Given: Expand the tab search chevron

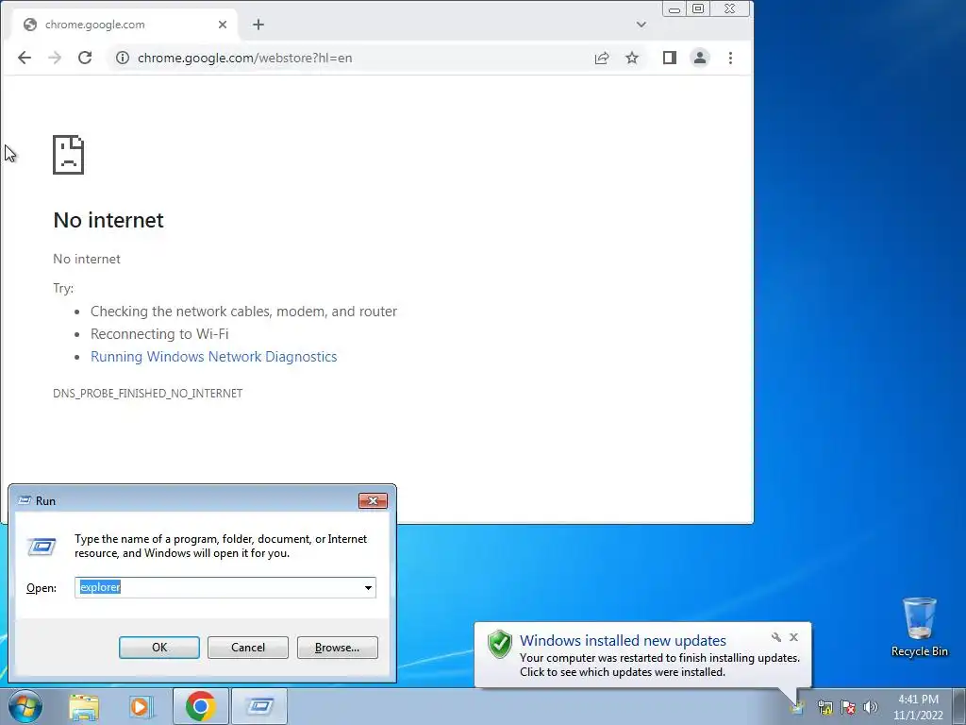Looking at the screenshot, I should 641,25.
